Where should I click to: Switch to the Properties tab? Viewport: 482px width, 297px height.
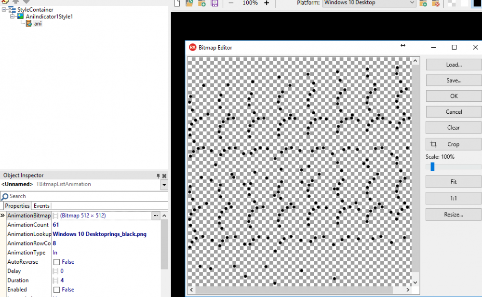tap(17, 206)
